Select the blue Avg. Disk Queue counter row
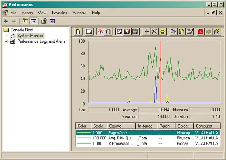 [147, 138]
